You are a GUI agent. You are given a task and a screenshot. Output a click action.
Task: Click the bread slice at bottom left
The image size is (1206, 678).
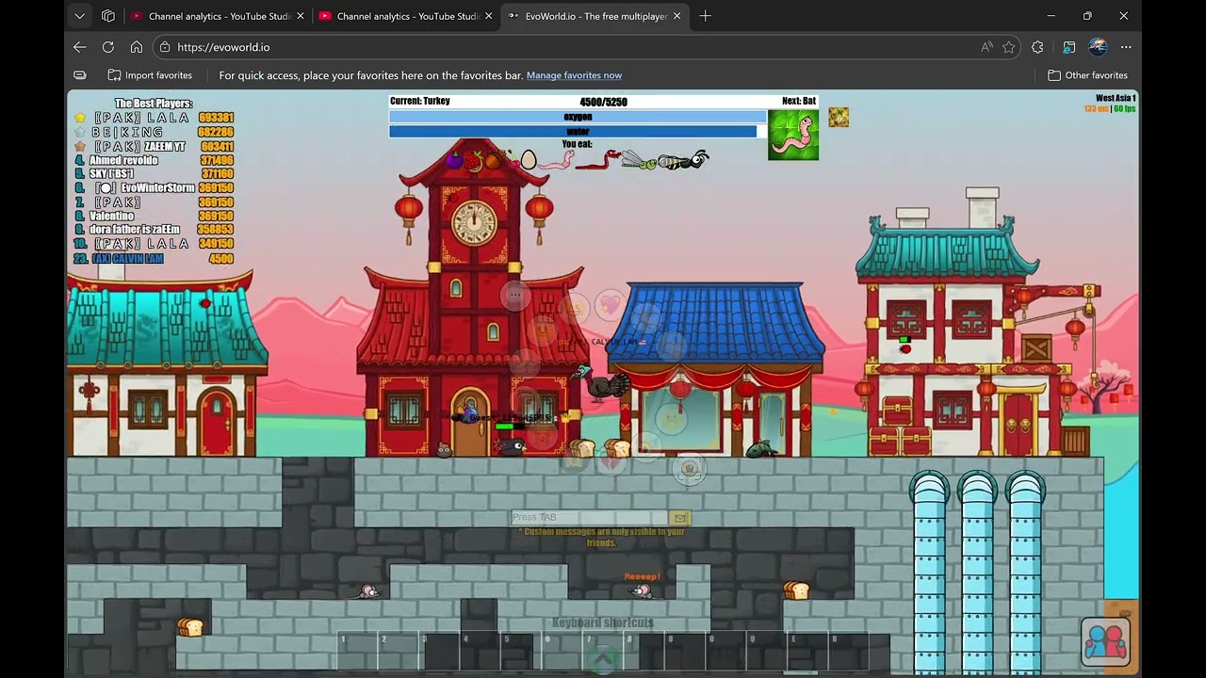pos(190,627)
